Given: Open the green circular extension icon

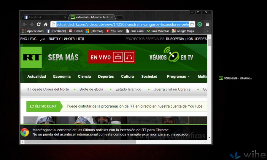Looking at the screenshot, I should tap(200, 25).
